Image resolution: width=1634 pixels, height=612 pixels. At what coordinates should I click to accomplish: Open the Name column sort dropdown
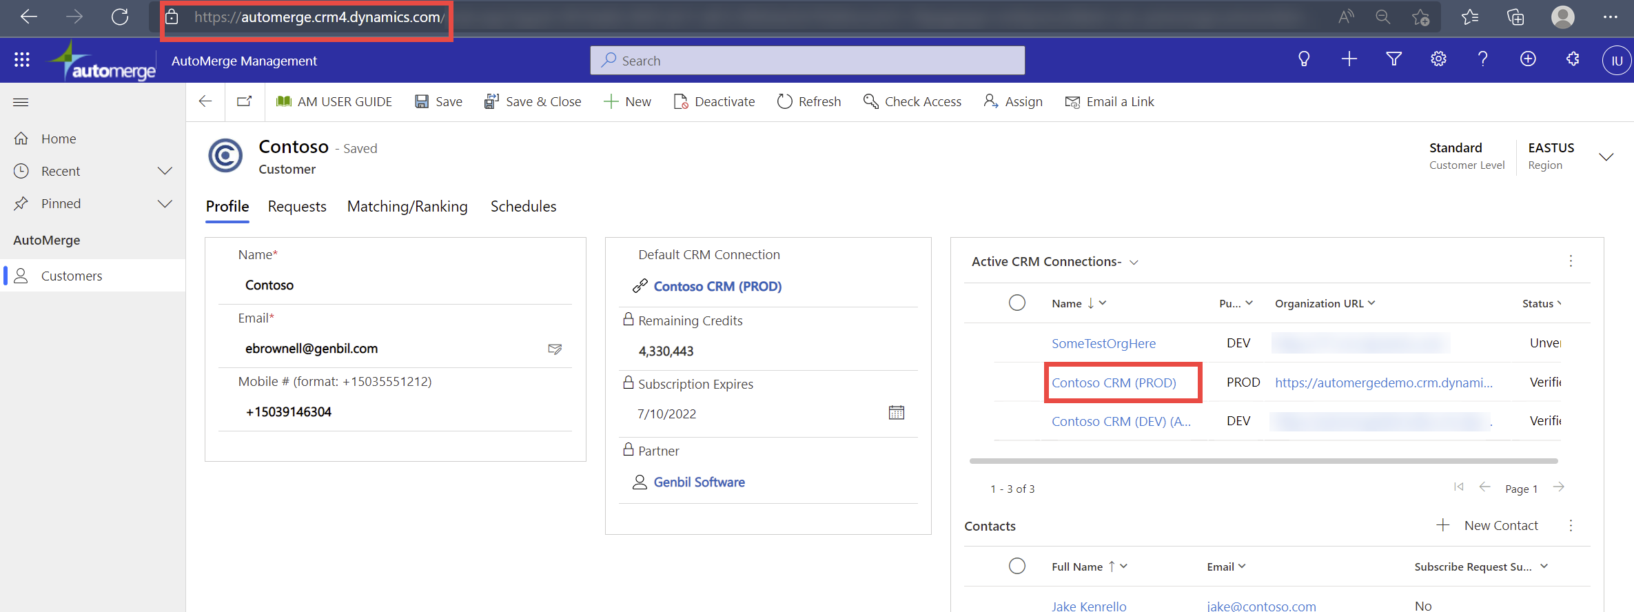pos(1103,303)
